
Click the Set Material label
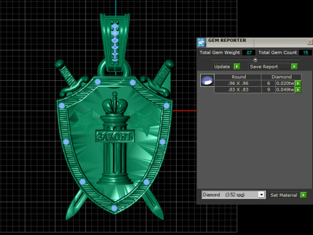(284, 195)
